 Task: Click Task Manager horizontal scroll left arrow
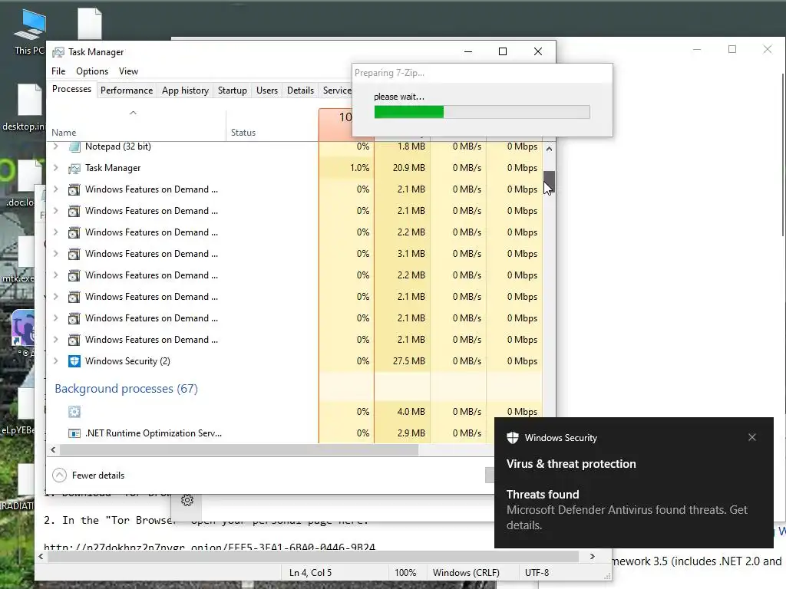click(x=53, y=449)
